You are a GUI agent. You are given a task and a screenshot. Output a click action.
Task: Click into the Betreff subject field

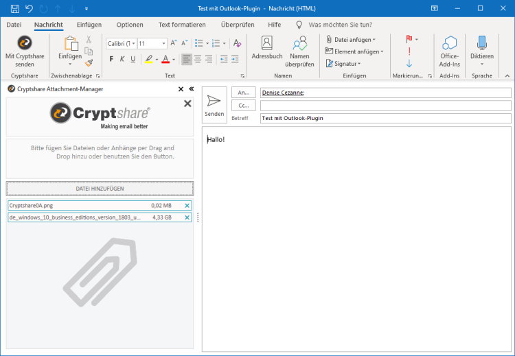pos(385,118)
